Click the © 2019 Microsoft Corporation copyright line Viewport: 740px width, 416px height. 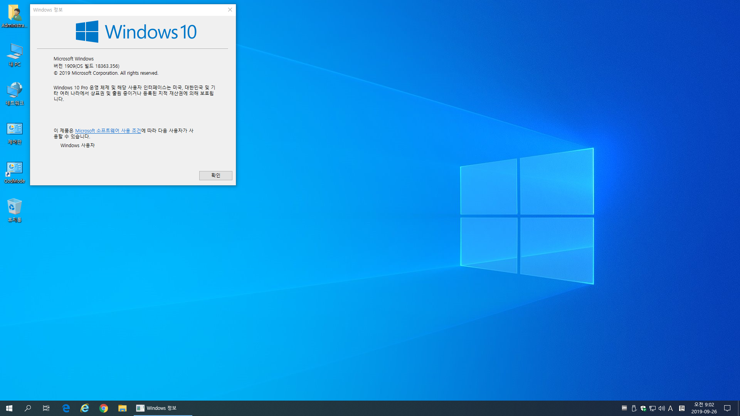pos(106,73)
